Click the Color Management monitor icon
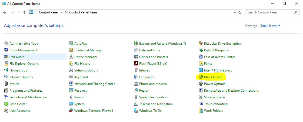303x122 pixels. coord(6,50)
